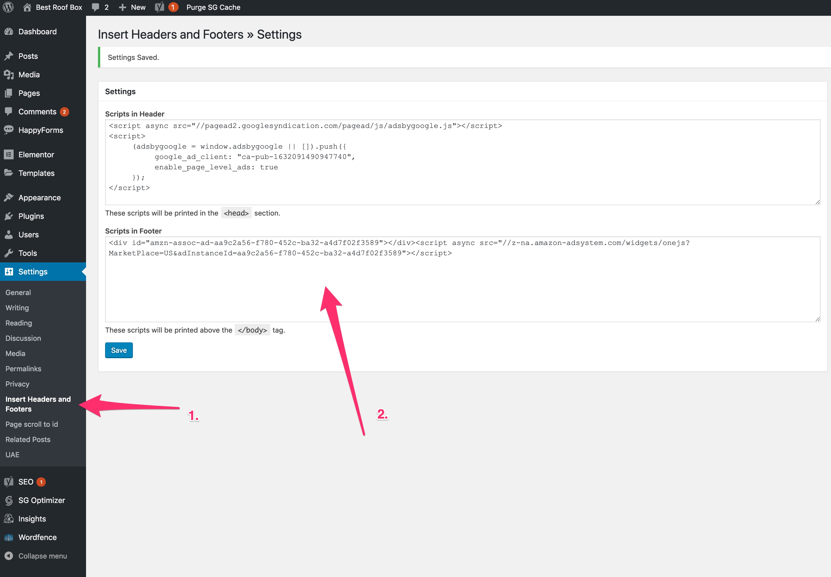This screenshot has height=577, width=831.
Task: Click the Plugins plug icon
Action: 9,216
